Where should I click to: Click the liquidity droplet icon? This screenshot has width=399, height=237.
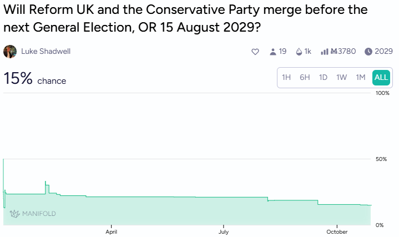[x=299, y=52]
